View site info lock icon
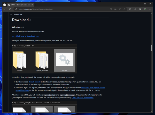The height and width of the screenshot is (115, 155). coord(16,9)
